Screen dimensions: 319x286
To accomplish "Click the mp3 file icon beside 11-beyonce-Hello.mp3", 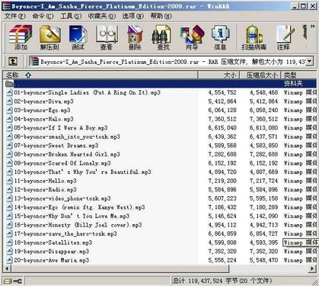I will (9, 181).
